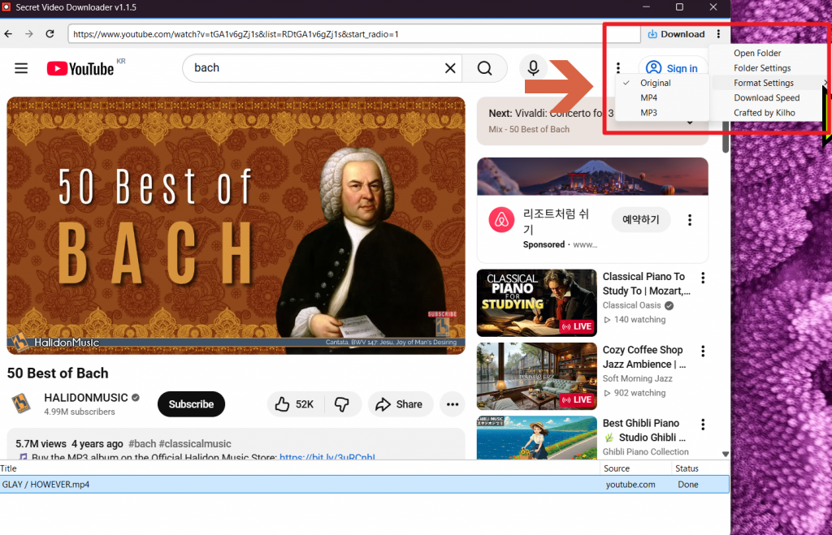Viewport: 832px width, 535px height.
Task: Open the YouTube hamburger guide menu
Action: click(x=21, y=68)
